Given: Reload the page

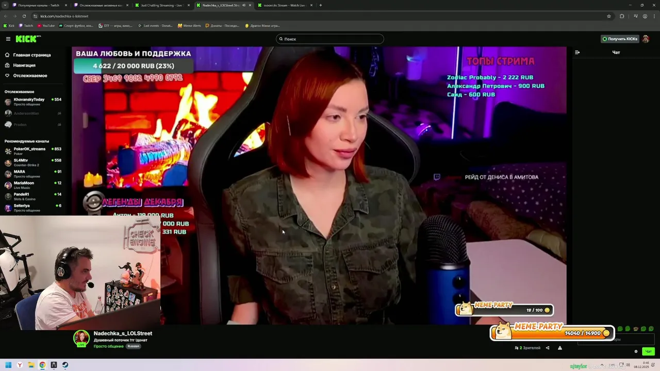Looking at the screenshot, I should (x=24, y=16).
